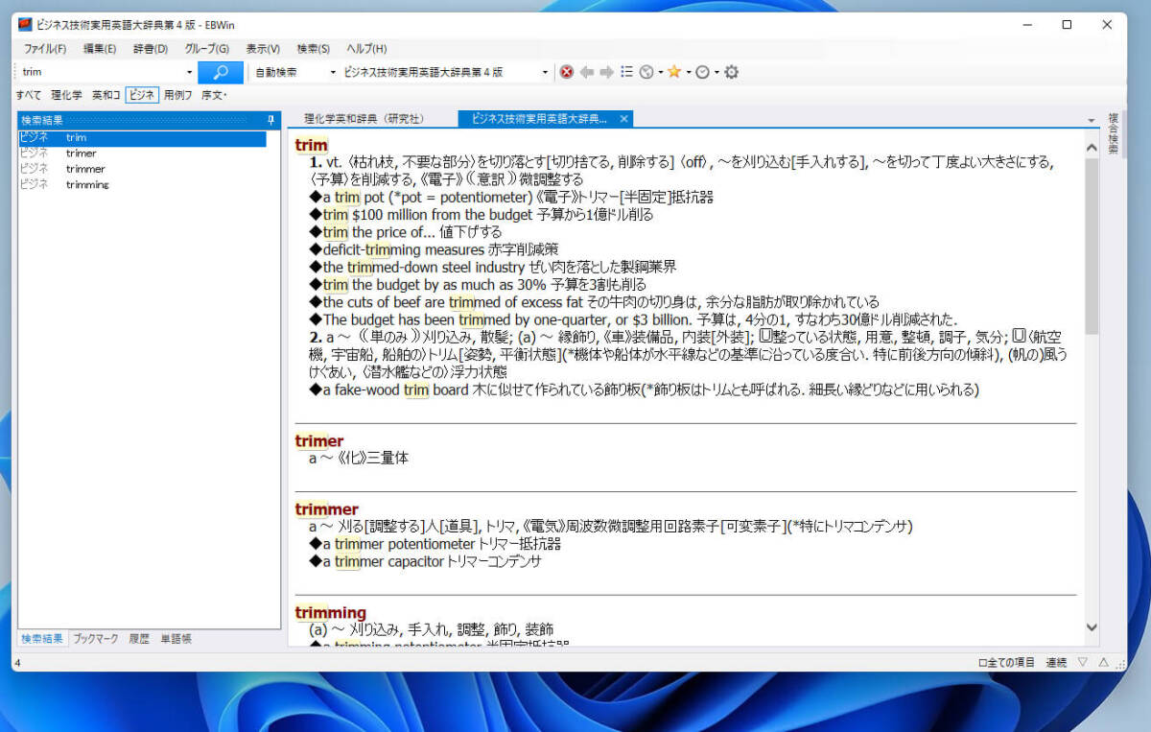Viewport: 1151px width, 732px height.
Task: Open settings with the gear icon
Action: [732, 72]
